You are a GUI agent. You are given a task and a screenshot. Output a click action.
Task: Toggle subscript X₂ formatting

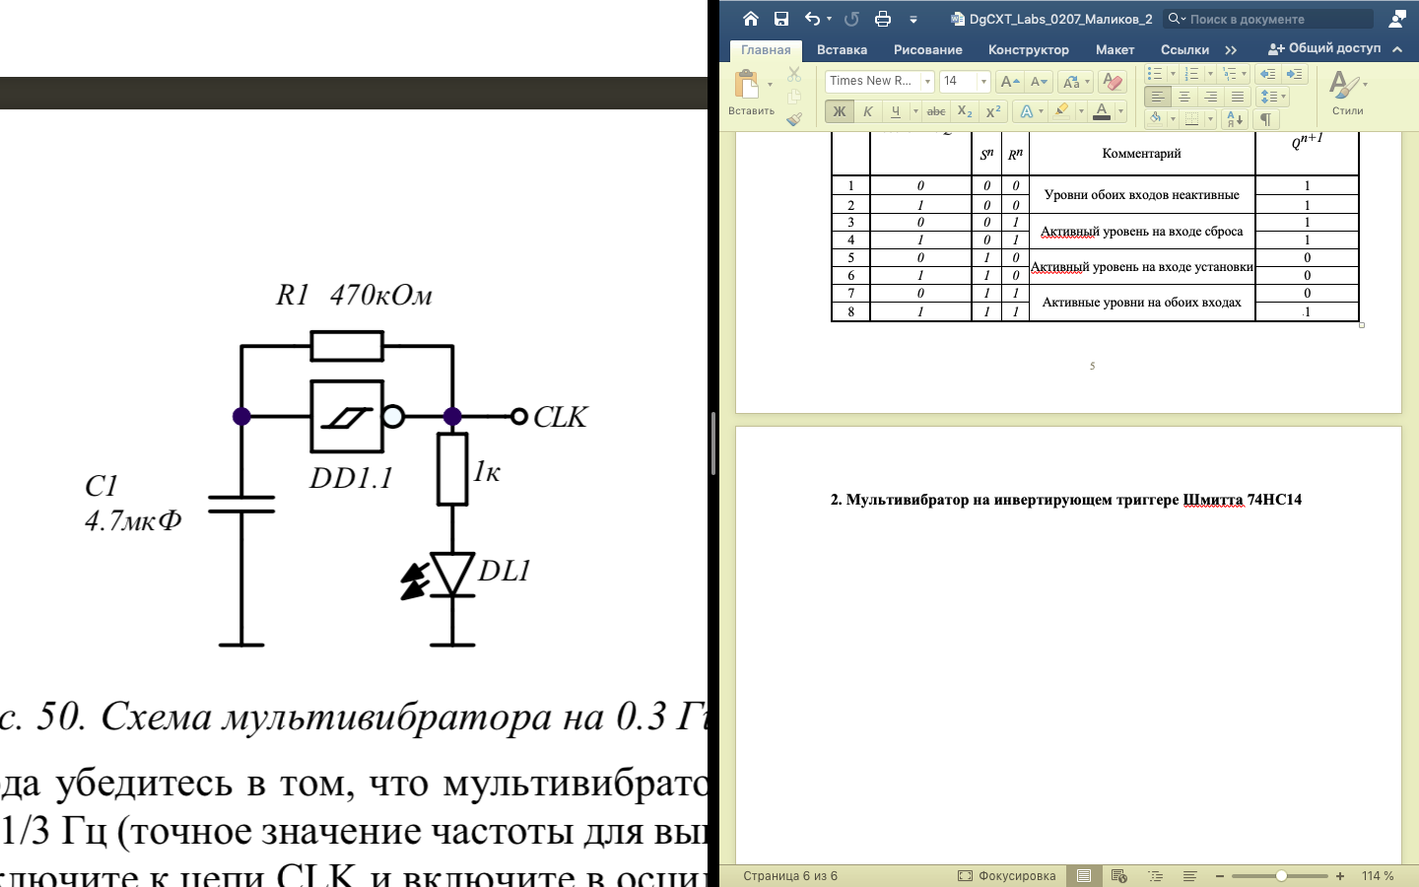pyautogui.click(x=965, y=111)
